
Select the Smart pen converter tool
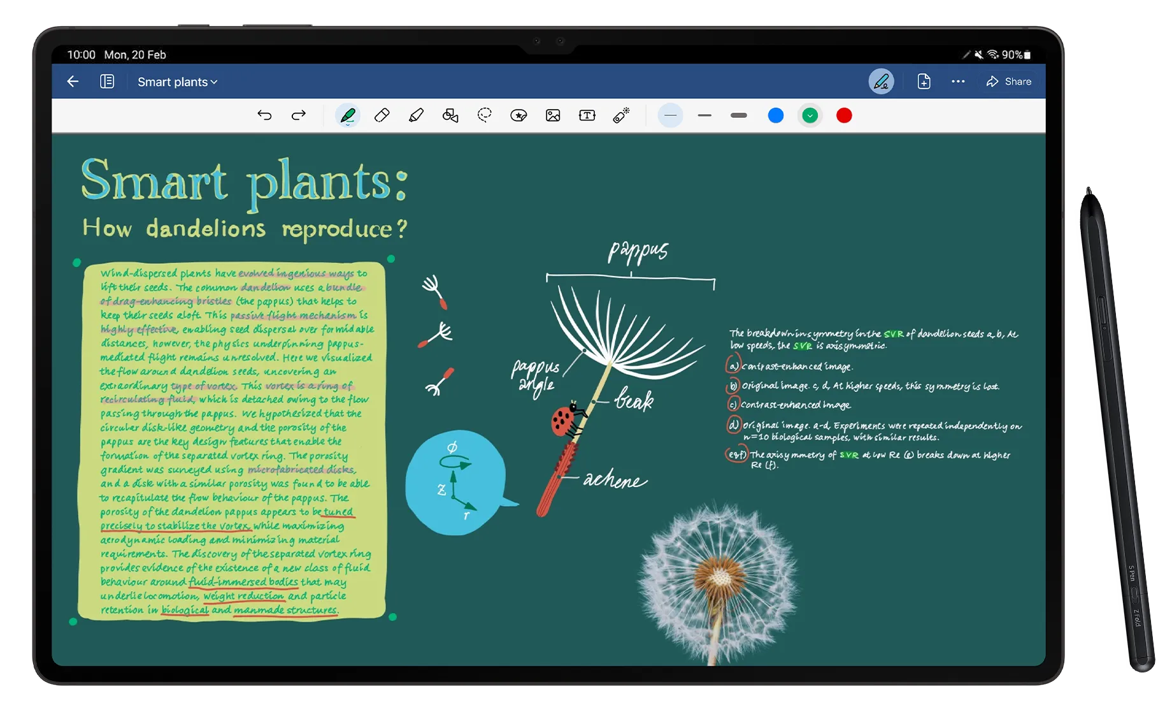621,115
